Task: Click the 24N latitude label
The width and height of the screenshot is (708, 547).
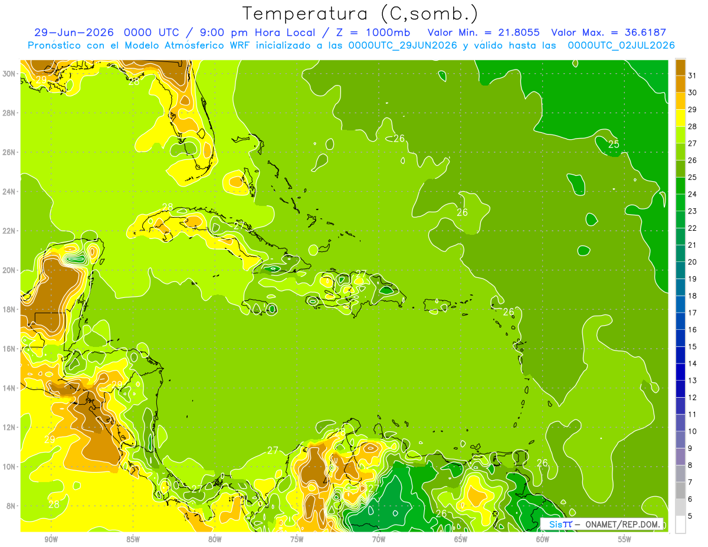Action: (10, 192)
